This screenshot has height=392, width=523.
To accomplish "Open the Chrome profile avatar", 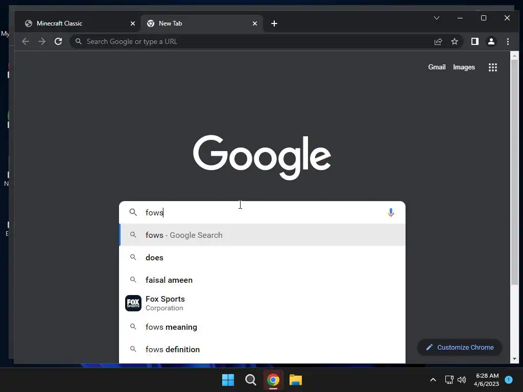I will pyautogui.click(x=491, y=42).
